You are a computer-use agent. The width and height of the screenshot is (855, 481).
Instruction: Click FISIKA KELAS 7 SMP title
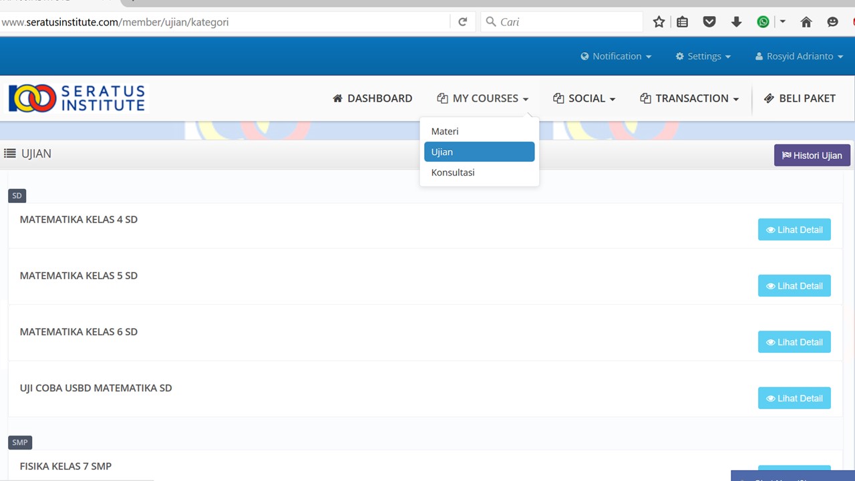coord(65,466)
